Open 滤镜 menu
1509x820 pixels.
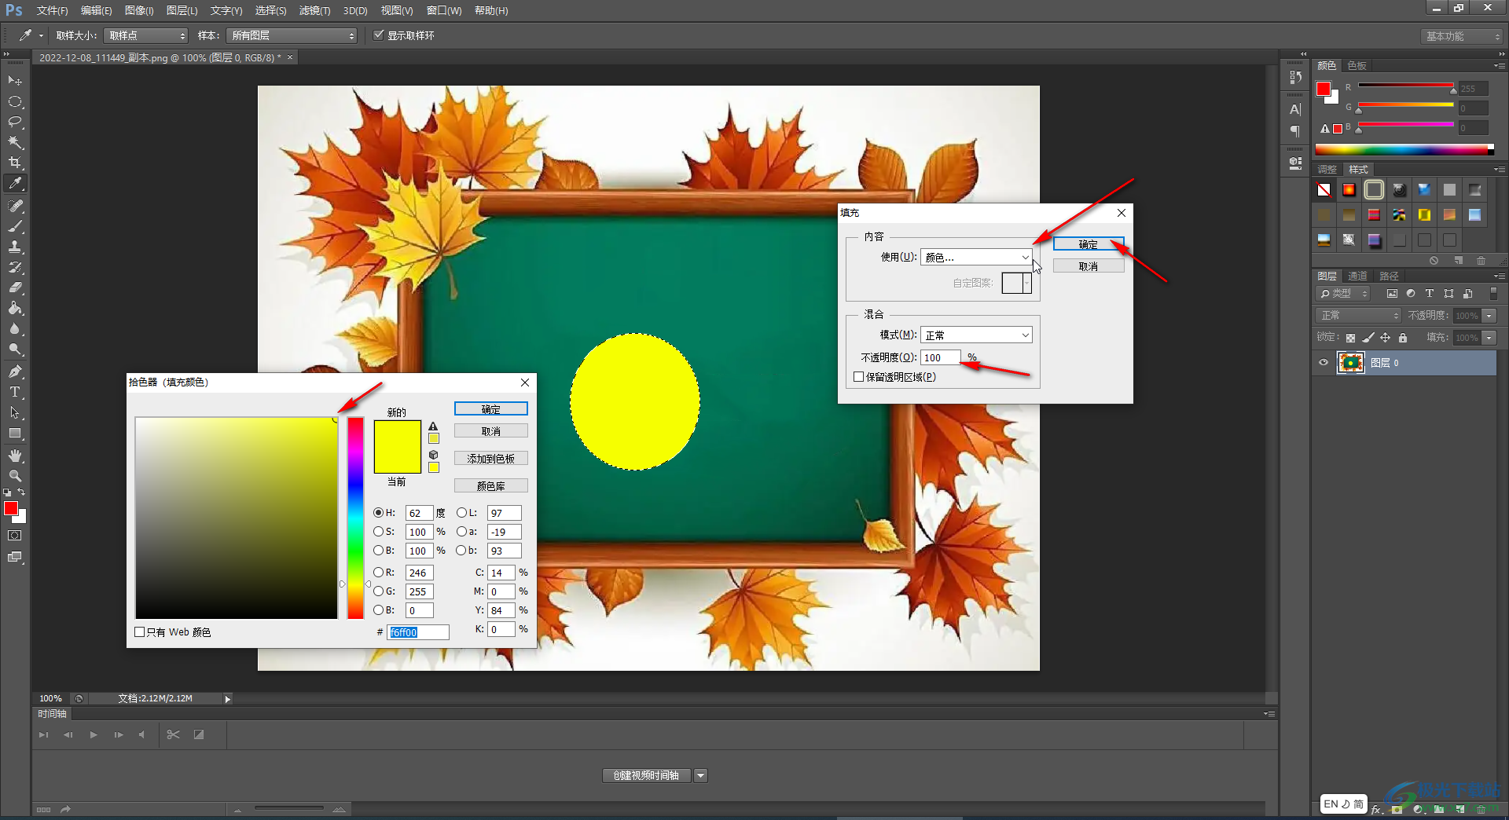pos(314,11)
